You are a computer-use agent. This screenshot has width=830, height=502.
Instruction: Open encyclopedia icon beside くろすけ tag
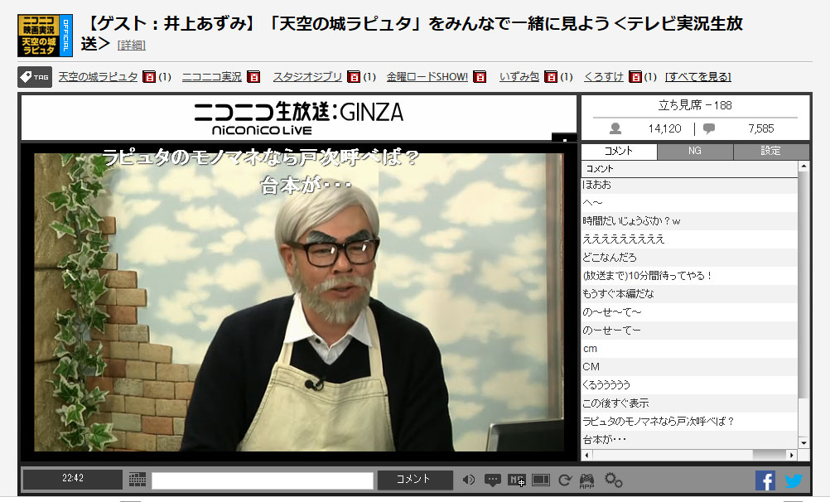click(x=635, y=77)
